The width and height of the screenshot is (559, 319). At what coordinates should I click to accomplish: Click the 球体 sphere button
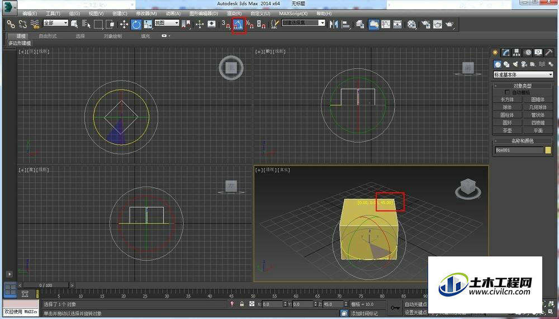(508, 107)
